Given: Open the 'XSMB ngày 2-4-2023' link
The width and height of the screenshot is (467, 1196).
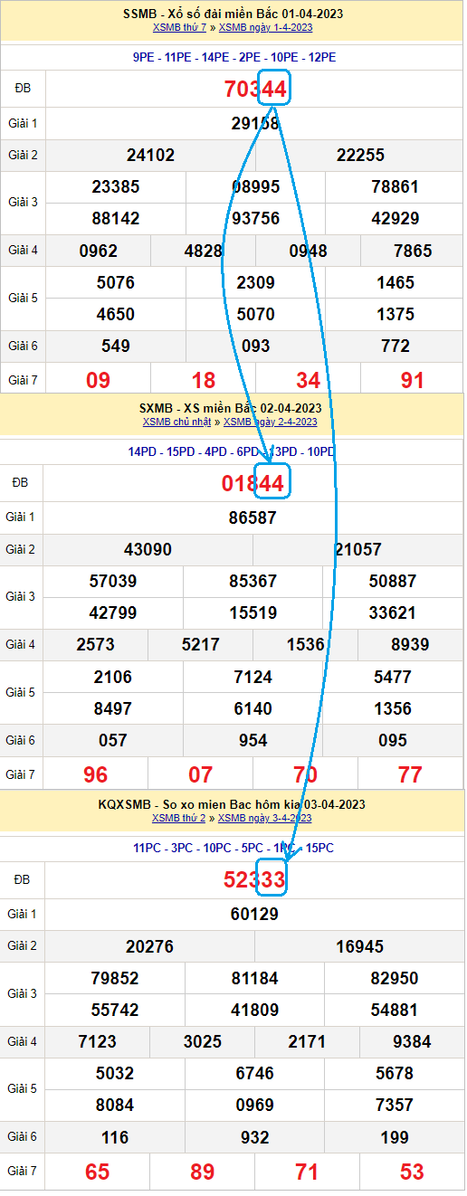Looking at the screenshot, I should (x=270, y=422).
